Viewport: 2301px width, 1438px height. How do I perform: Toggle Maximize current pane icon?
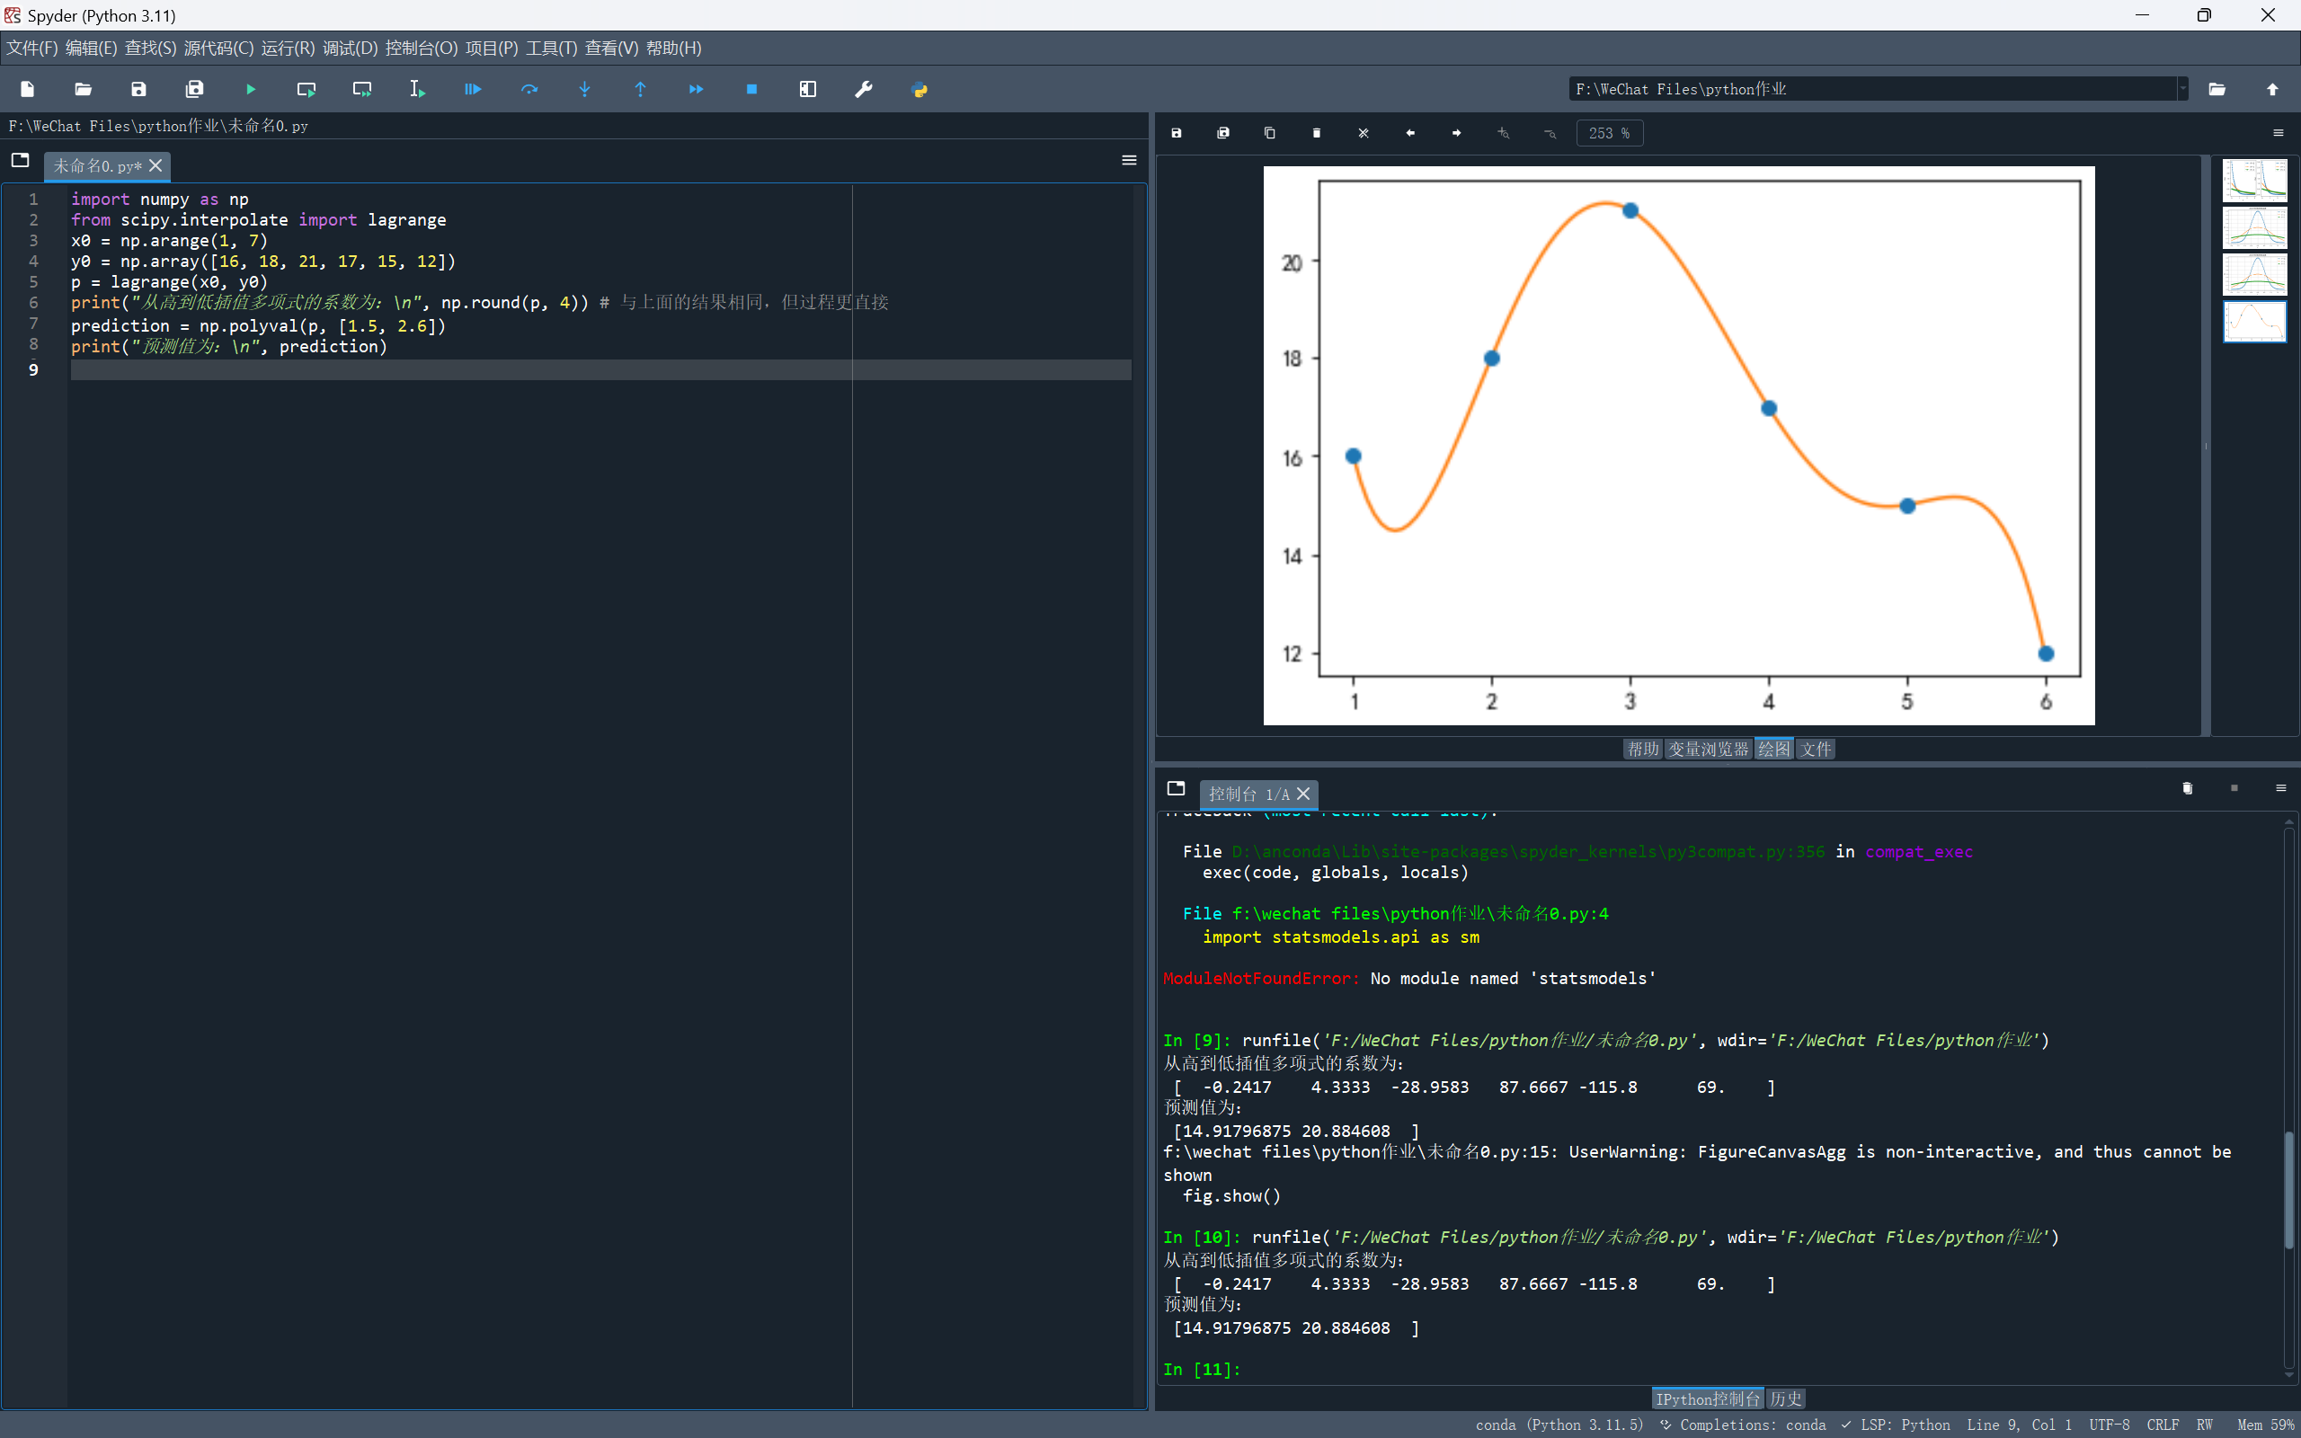[807, 89]
